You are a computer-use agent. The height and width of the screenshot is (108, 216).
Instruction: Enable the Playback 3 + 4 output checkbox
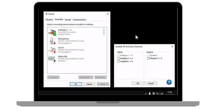pos(148,58)
